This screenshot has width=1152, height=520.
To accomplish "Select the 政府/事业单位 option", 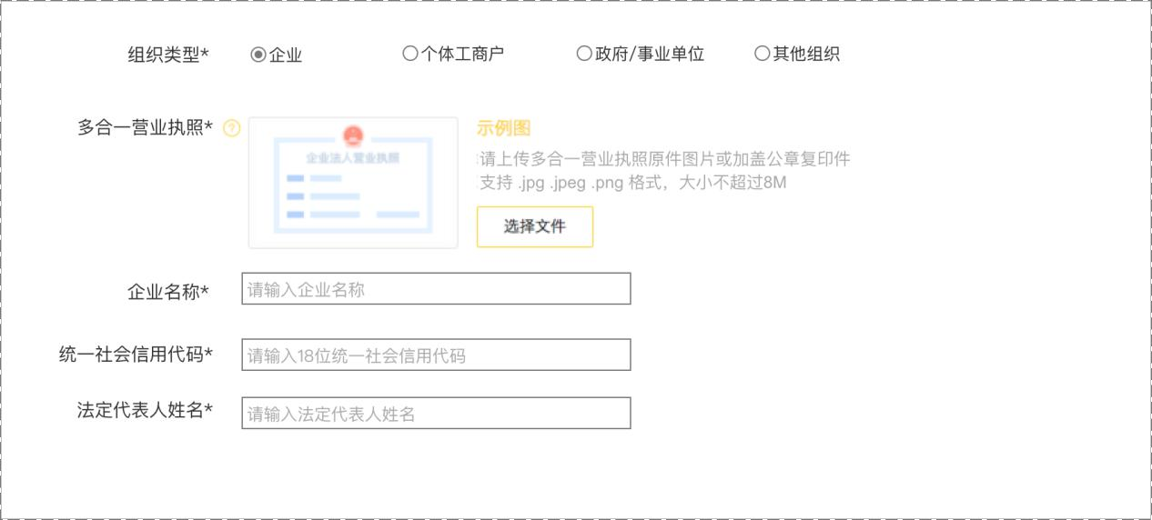I will pyautogui.click(x=584, y=54).
